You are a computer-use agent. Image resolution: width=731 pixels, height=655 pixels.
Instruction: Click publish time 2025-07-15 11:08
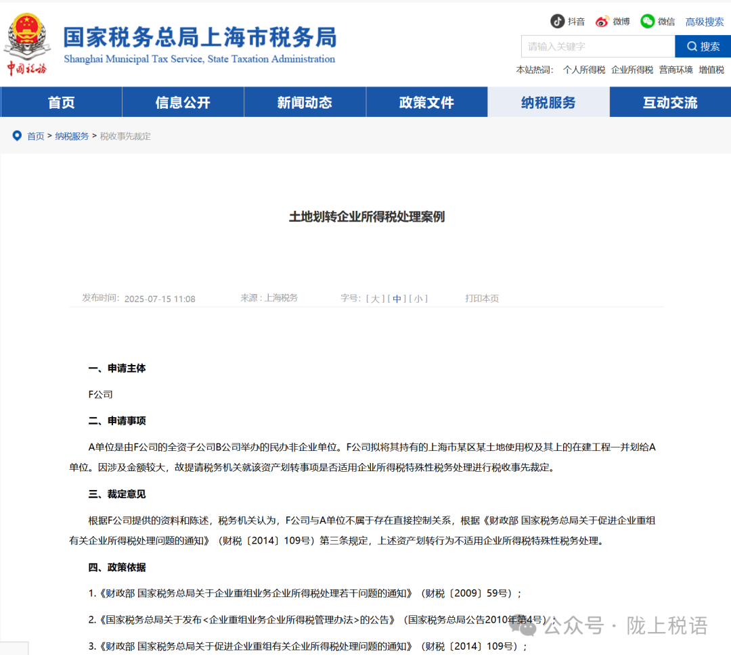coord(160,299)
